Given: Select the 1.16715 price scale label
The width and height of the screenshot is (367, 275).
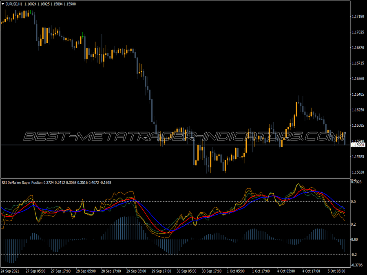Looking at the screenshot, I should click(358, 63).
